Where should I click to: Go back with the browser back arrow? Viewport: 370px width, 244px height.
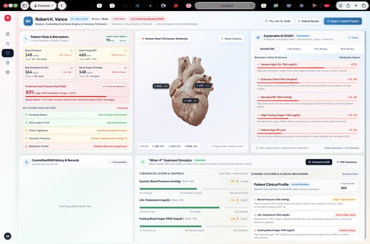coord(62,6)
